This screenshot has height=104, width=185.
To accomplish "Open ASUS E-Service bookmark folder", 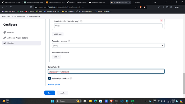I will click(x=68, y=11).
